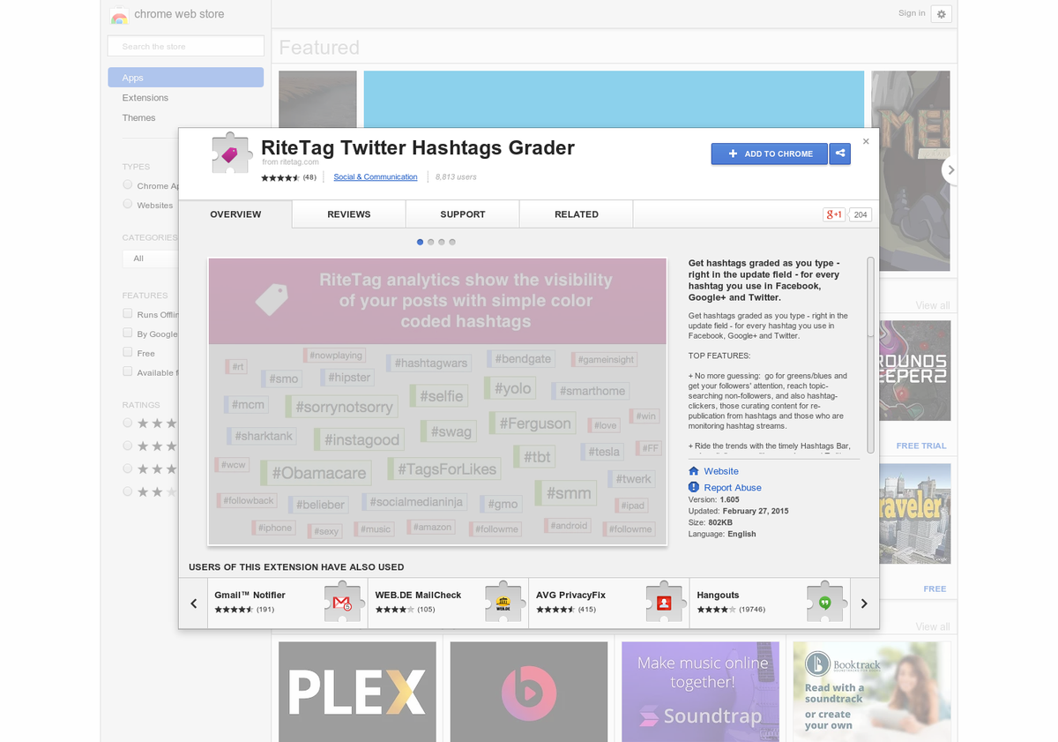1058x742 pixels.
Task: Click the first View all link
Action: click(x=933, y=305)
